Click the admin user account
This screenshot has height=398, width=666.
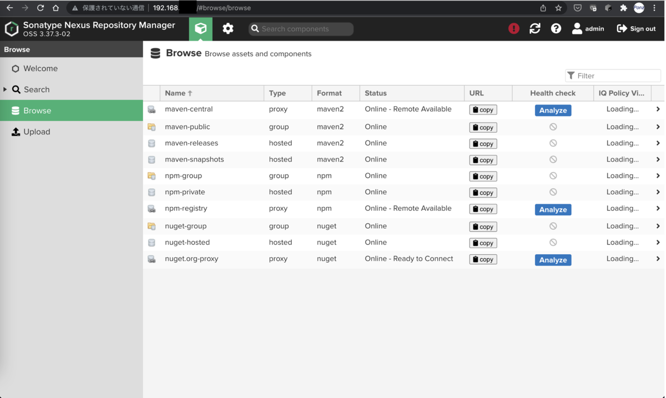pyautogui.click(x=588, y=28)
